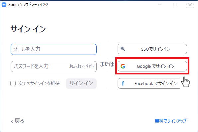Screen dimensions: 198x132
Task: Enable the 次でのサインインを維持 checkbox
Action: (13, 83)
